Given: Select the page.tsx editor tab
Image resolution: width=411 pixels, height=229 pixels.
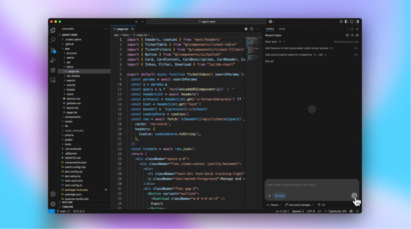Looking at the screenshot, I should point(122,29).
